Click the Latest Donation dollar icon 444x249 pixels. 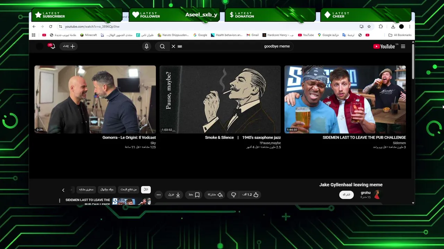[231, 15]
